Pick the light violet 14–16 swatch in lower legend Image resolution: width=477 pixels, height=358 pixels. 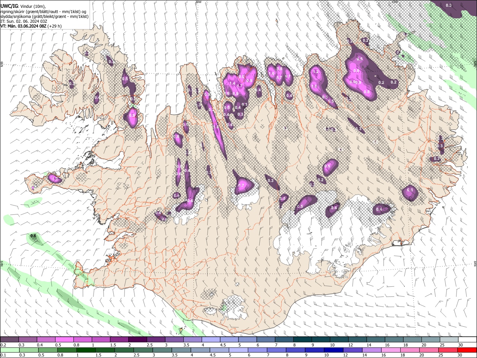pos(372,350)
